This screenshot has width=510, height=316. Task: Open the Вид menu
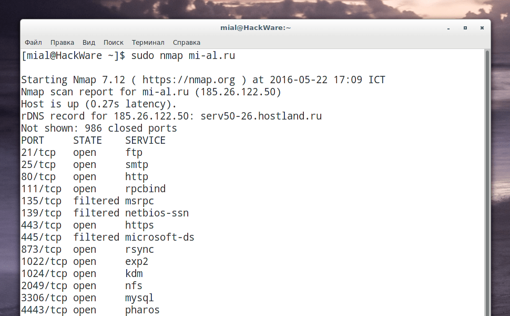pyautogui.click(x=88, y=42)
